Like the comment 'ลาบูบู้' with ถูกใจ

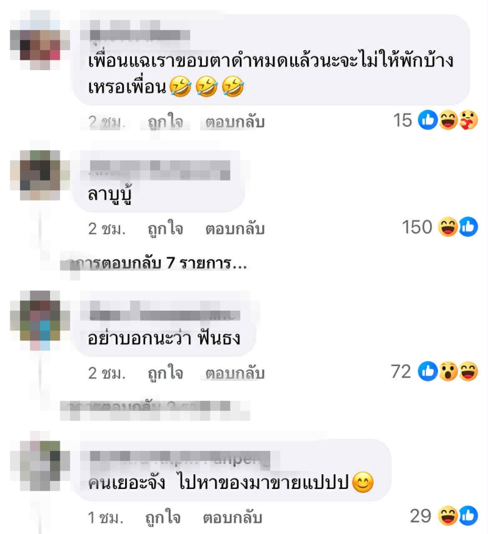click(165, 228)
